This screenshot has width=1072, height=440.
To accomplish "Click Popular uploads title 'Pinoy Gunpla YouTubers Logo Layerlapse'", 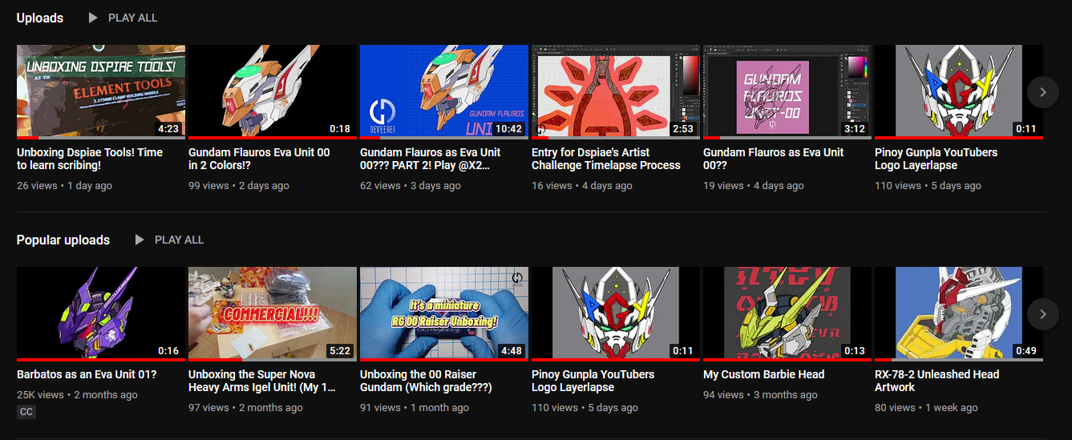I will point(593,381).
